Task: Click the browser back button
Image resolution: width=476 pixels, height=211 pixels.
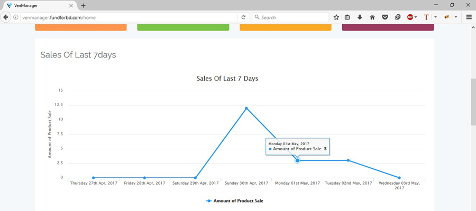Action: coord(6,17)
